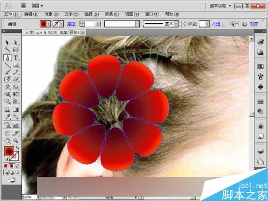Select the Eyedropper tool
The width and height of the screenshot is (268, 201).
tap(7, 117)
